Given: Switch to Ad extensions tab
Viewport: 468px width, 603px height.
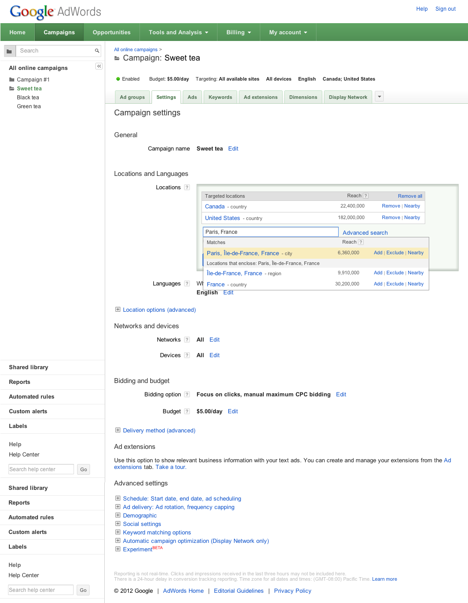Looking at the screenshot, I should tap(261, 97).
